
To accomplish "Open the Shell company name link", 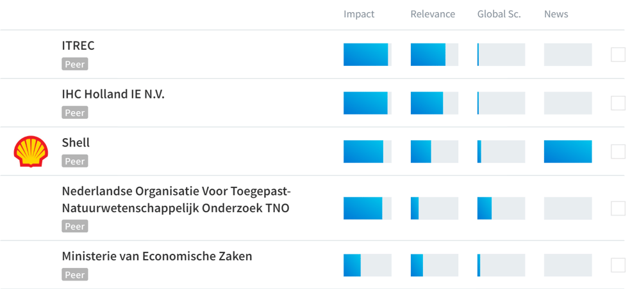I will [x=76, y=143].
